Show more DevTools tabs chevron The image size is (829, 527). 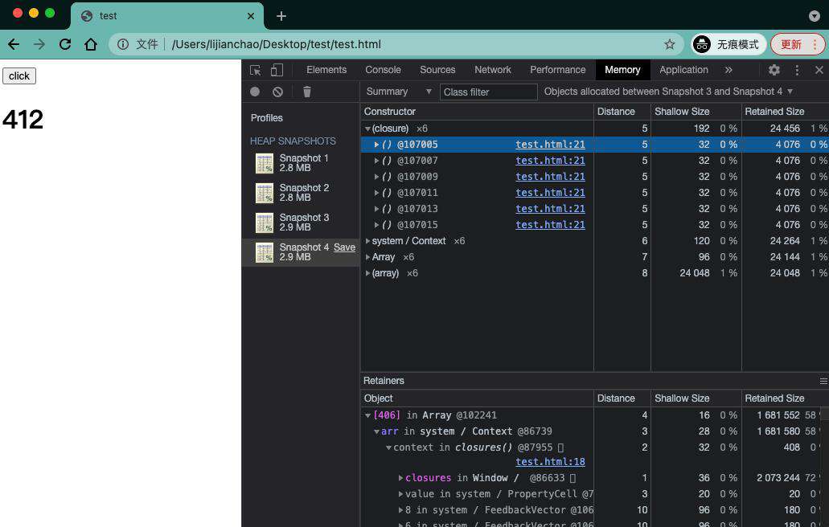(728, 70)
